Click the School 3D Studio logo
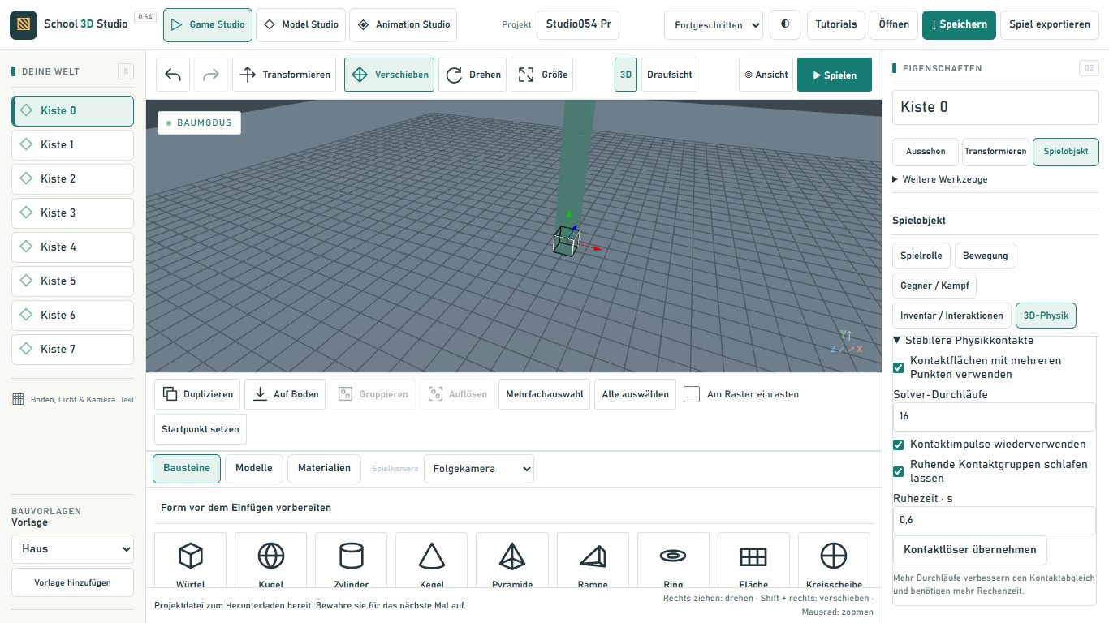This screenshot has height=623, width=1109. [x=23, y=24]
